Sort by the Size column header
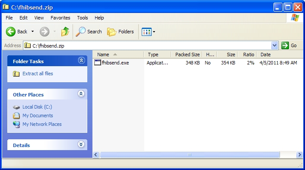The image size is (305, 170). [227, 55]
